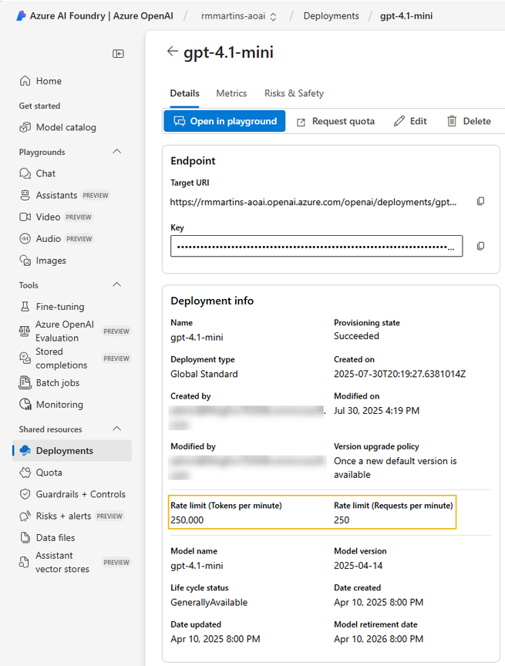The height and width of the screenshot is (666, 505).
Task: Click the Quota icon in sidebar
Action: pos(25,473)
